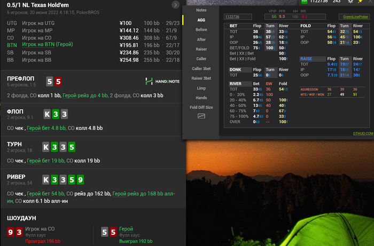This screenshot has width=374, height=246.
Task: Open the Limp tab
Action: click(201, 88)
